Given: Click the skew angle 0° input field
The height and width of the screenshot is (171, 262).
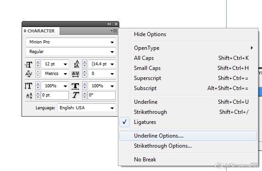Looking at the screenshot, I should (101, 95).
